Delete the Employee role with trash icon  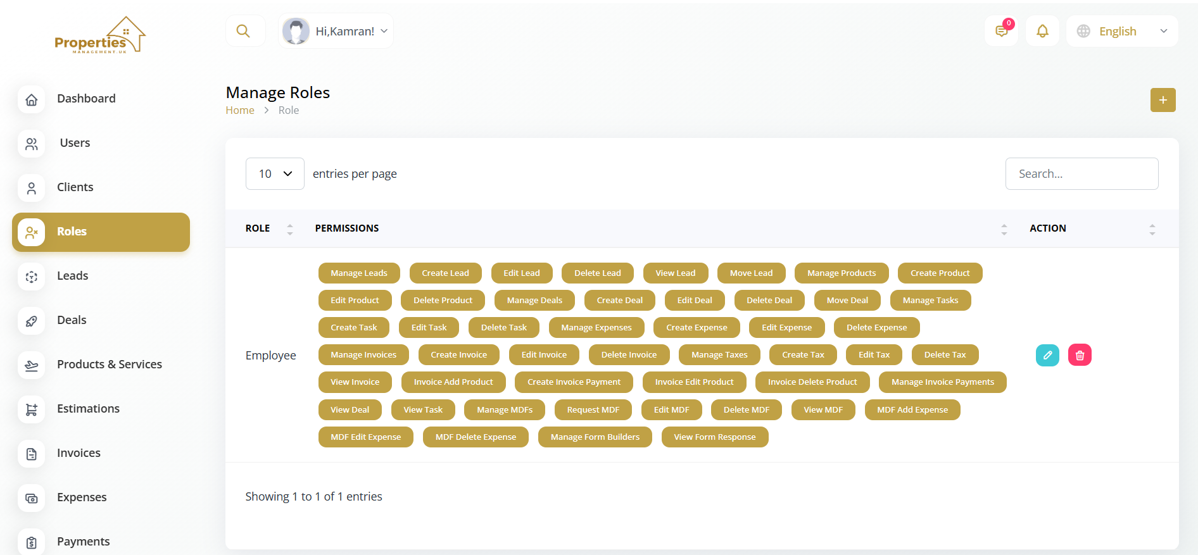(x=1080, y=355)
